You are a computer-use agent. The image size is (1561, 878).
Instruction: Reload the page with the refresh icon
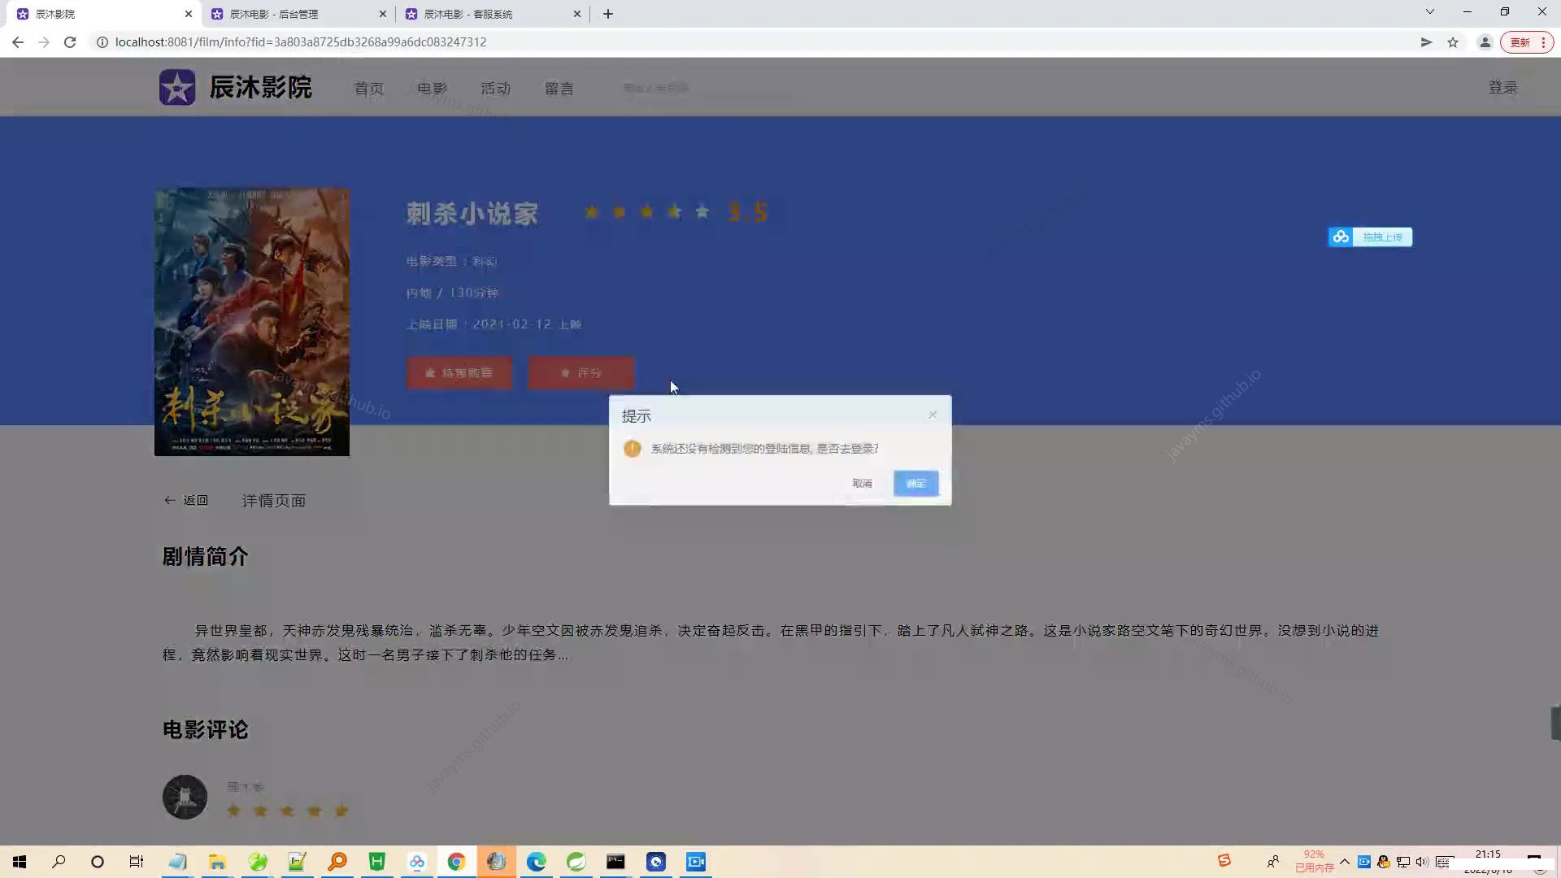(71, 41)
